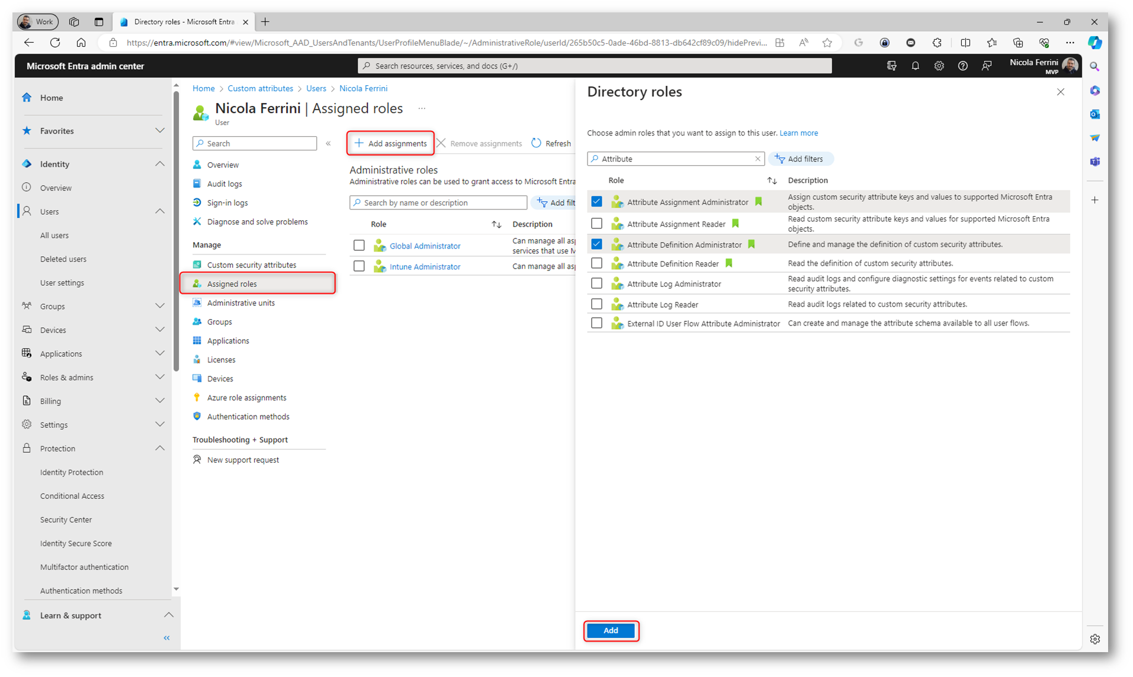Open Outlook icon in Edge sidebar
Image resolution: width=1133 pixels, height=677 pixels.
[x=1095, y=114]
